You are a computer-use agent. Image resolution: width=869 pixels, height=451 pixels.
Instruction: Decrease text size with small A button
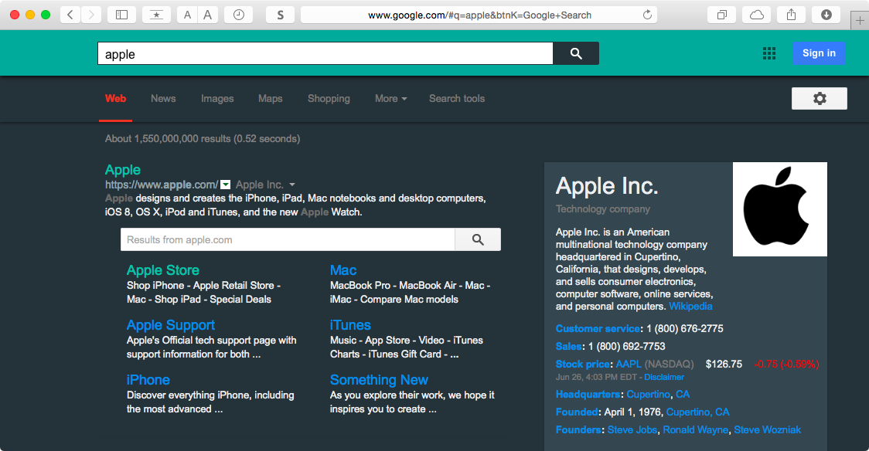pos(187,15)
